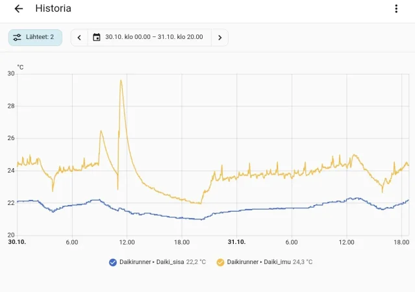Click the 24,3 °C value in the legend
The width and height of the screenshot is (415, 292).
(x=303, y=262)
